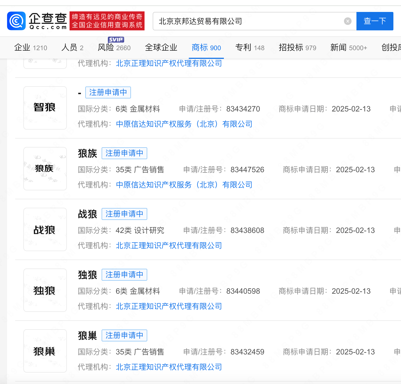Click the Qcc.com logo icon

[17, 21]
